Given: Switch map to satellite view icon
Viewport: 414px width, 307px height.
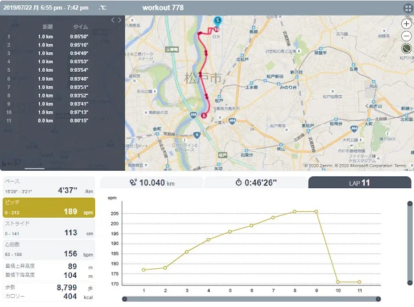Looking at the screenshot, I should click(406, 48).
